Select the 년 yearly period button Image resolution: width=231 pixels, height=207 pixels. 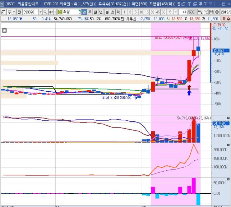tap(101, 12)
